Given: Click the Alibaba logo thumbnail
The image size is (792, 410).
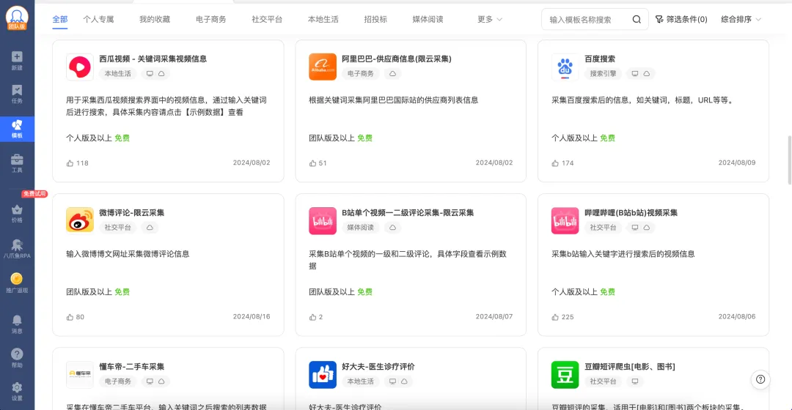Looking at the screenshot, I should pyautogui.click(x=322, y=67).
